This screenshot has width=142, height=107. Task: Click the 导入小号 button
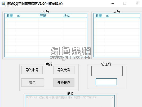click(32, 70)
